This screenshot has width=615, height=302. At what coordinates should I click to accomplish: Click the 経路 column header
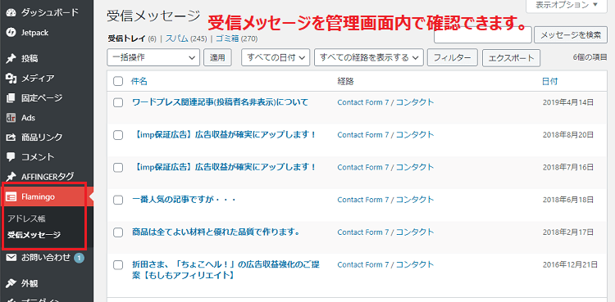(x=345, y=81)
